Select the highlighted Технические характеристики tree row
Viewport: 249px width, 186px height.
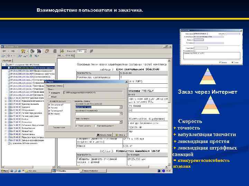point(31,68)
